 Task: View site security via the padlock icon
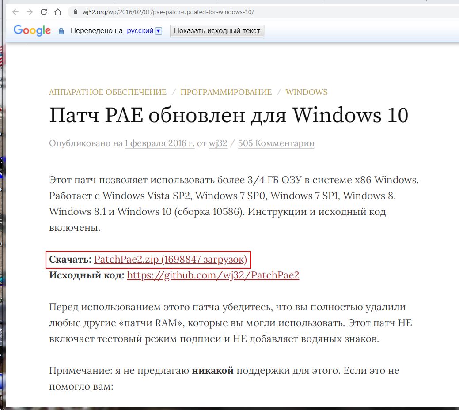click(x=76, y=12)
